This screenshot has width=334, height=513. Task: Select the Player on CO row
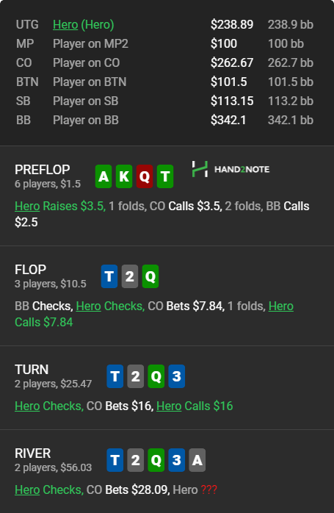click(164, 62)
